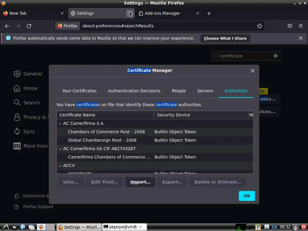Sort by Security Device column header
Viewport: 308px width, 231px height.
coord(202,115)
